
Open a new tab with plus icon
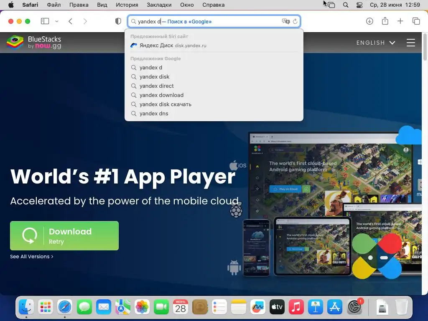pos(400,21)
